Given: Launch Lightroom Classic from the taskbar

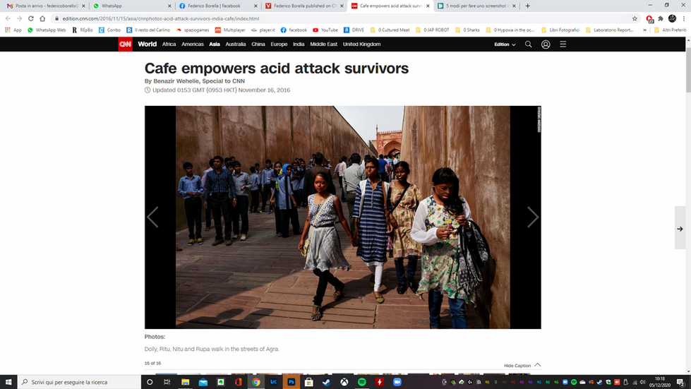Looking at the screenshot, I should [274, 382].
